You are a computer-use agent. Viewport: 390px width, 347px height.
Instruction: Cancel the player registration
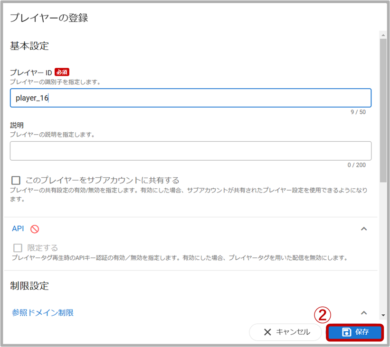click(286, 332)
